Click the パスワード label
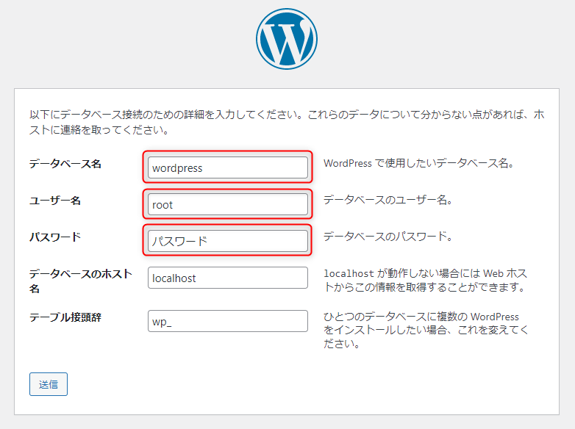 pos(55,237)
